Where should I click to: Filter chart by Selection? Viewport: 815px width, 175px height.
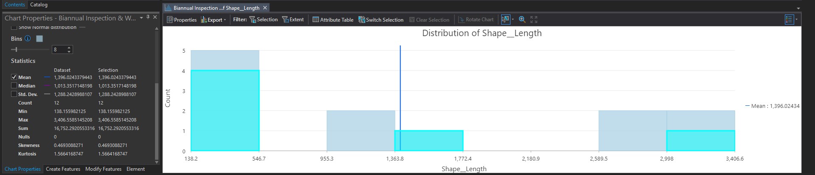pyautogui.click(x=263, y=20)
